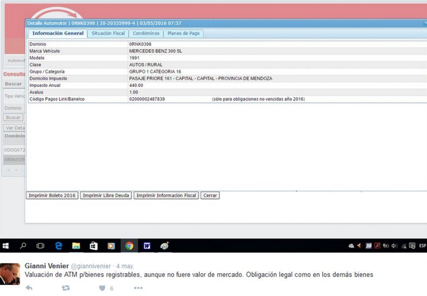Select the Planes de Pago tab
427x296 pixels.
coord(184,33)
